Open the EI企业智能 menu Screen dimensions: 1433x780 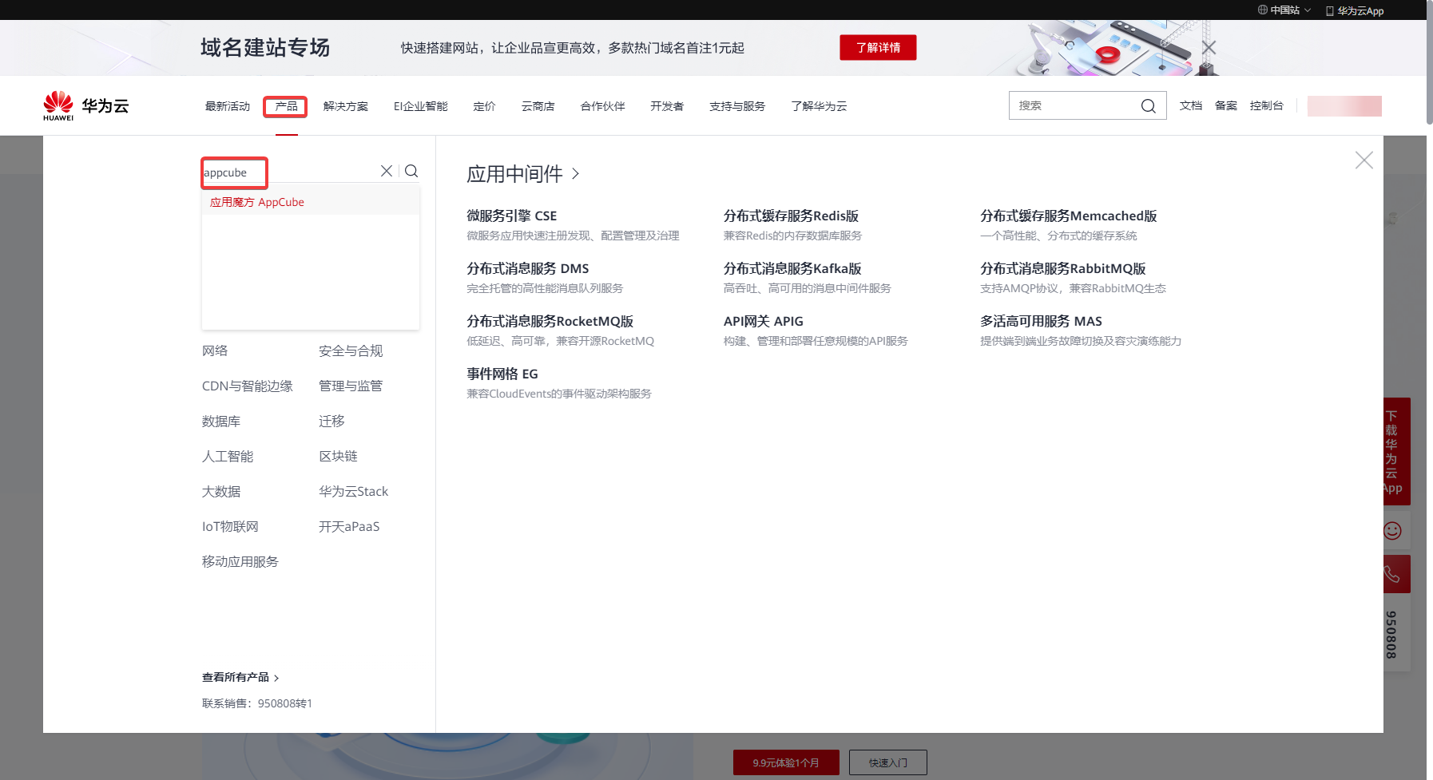pos(421,106)
